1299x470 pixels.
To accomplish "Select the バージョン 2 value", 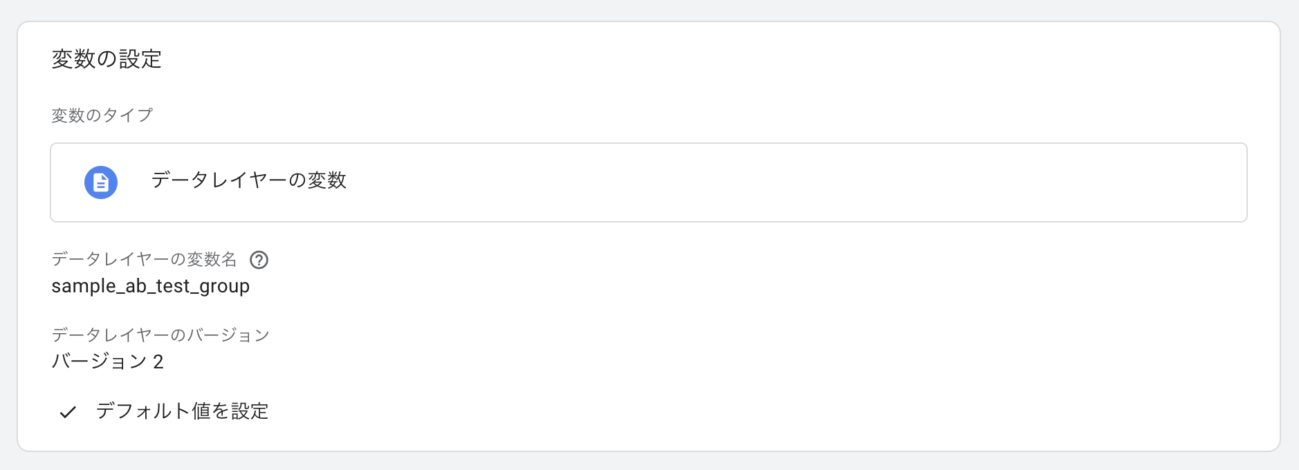I will pyautogui.click(x=107, y=361).
